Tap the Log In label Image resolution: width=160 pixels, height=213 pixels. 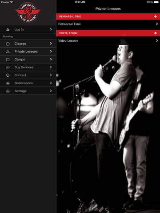coord(19,29)
